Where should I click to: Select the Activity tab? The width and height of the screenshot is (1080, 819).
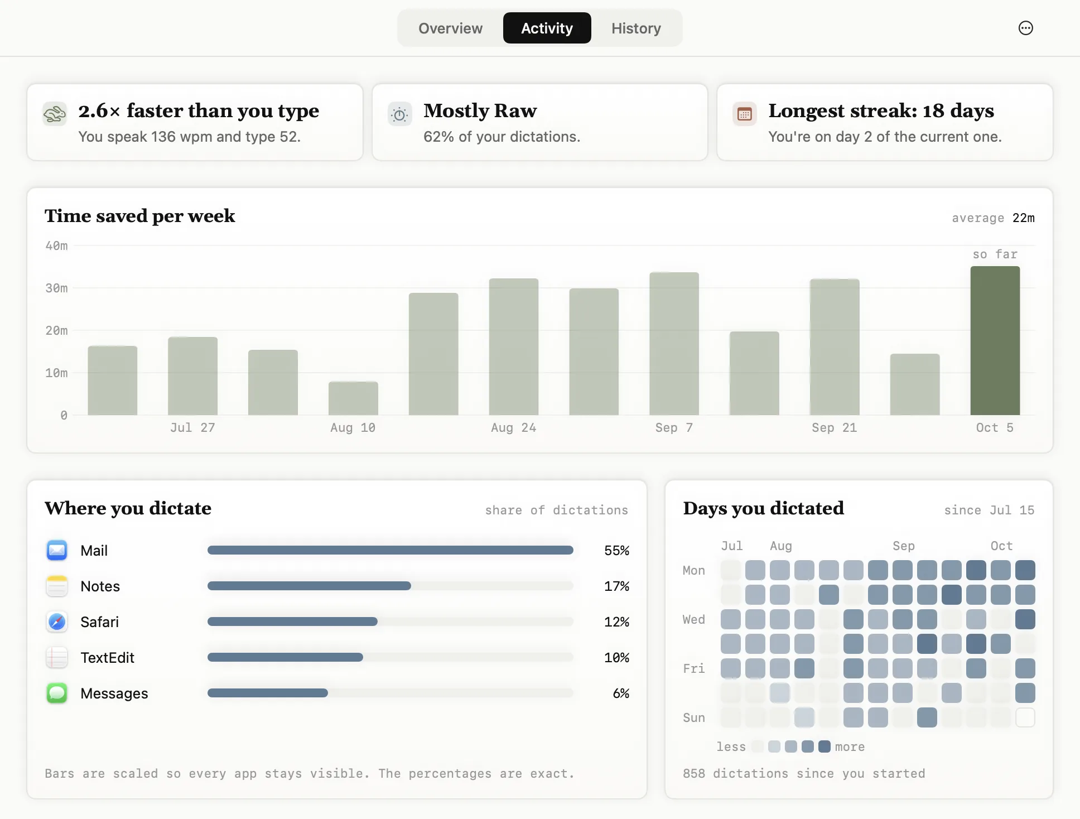coord(547,28)
